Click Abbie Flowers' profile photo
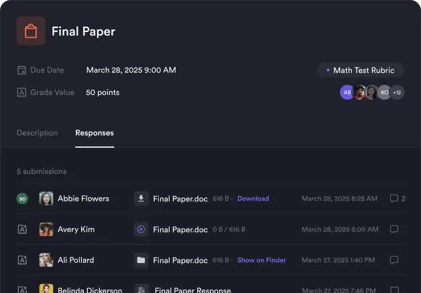 [x=46, y=199]
